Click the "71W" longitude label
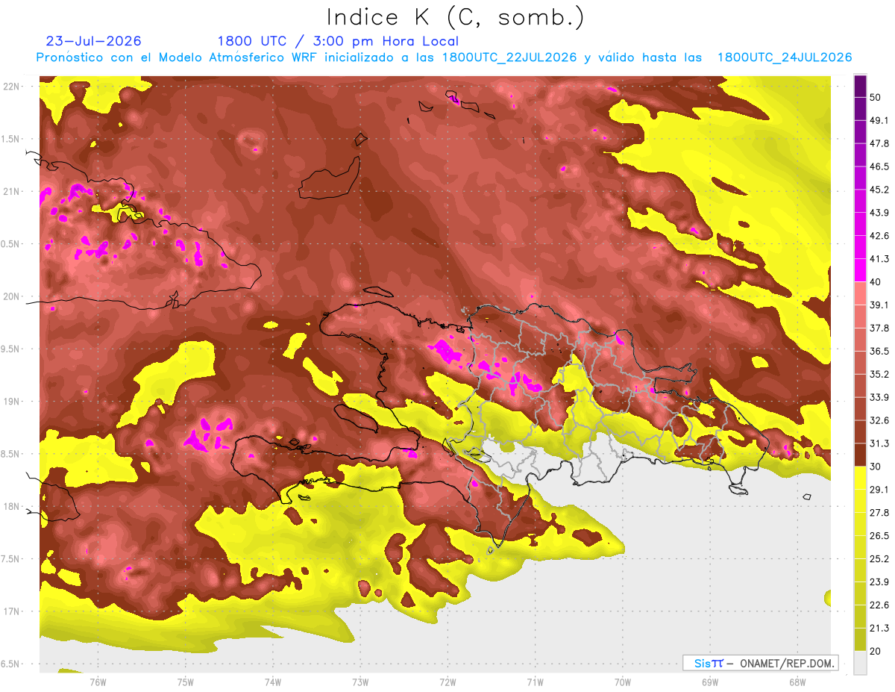The width and height of the screenshot is (895, 692). tap(535, 682)
